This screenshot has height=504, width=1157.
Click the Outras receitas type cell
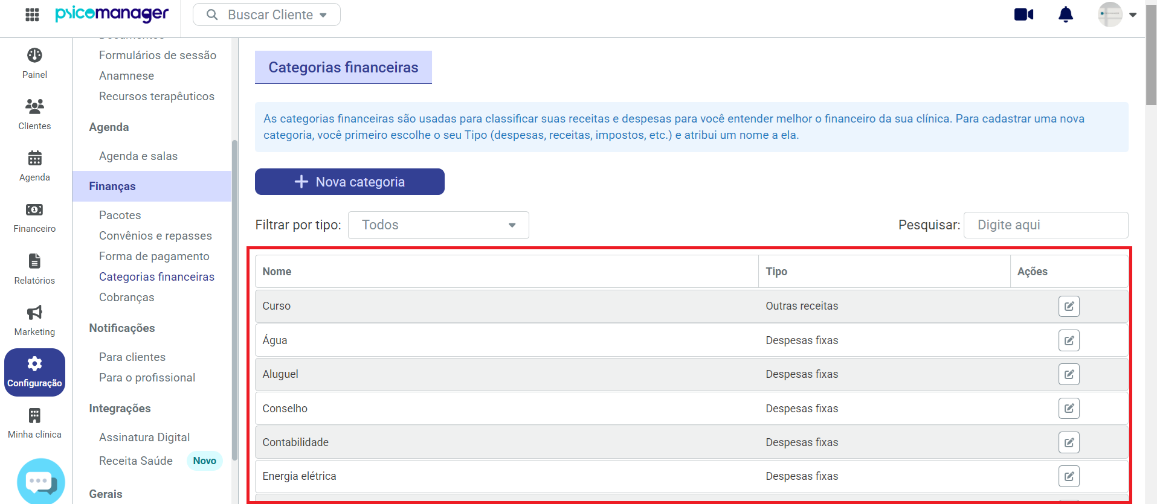(x=802, y=306)
